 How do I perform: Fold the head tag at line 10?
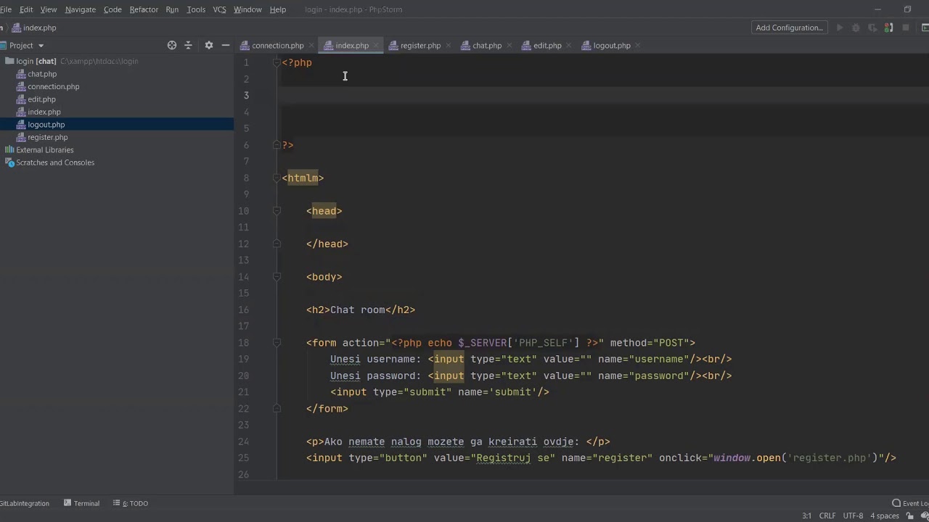(x=277, y=211)
